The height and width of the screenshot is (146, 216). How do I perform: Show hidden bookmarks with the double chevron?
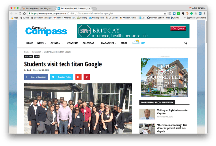click(185, 18)
